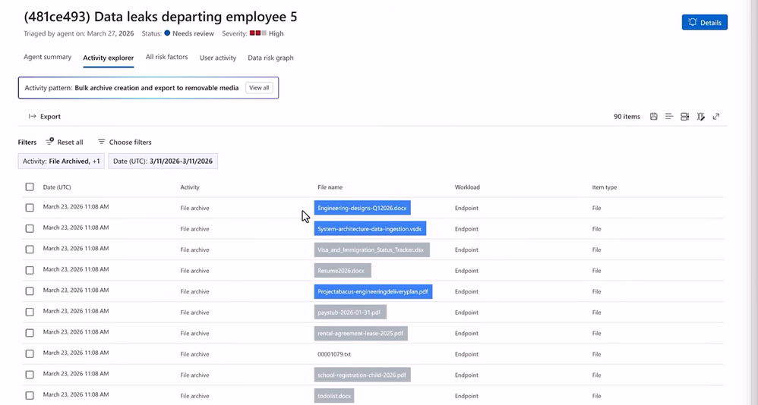Open Choose filters

[x=125, y=142]
